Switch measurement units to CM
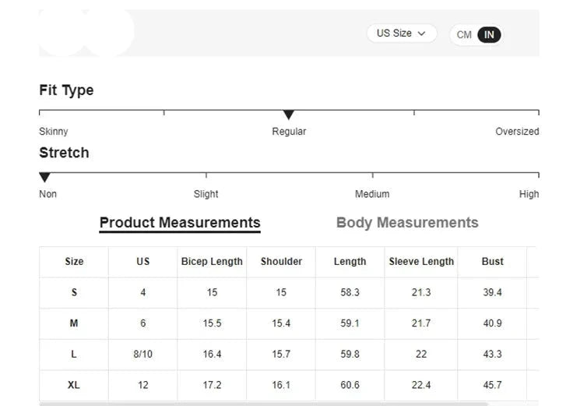The image size is (566, 406). (464, 35)
